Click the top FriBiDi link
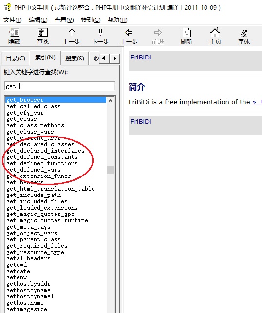 (x=141, y=58)
